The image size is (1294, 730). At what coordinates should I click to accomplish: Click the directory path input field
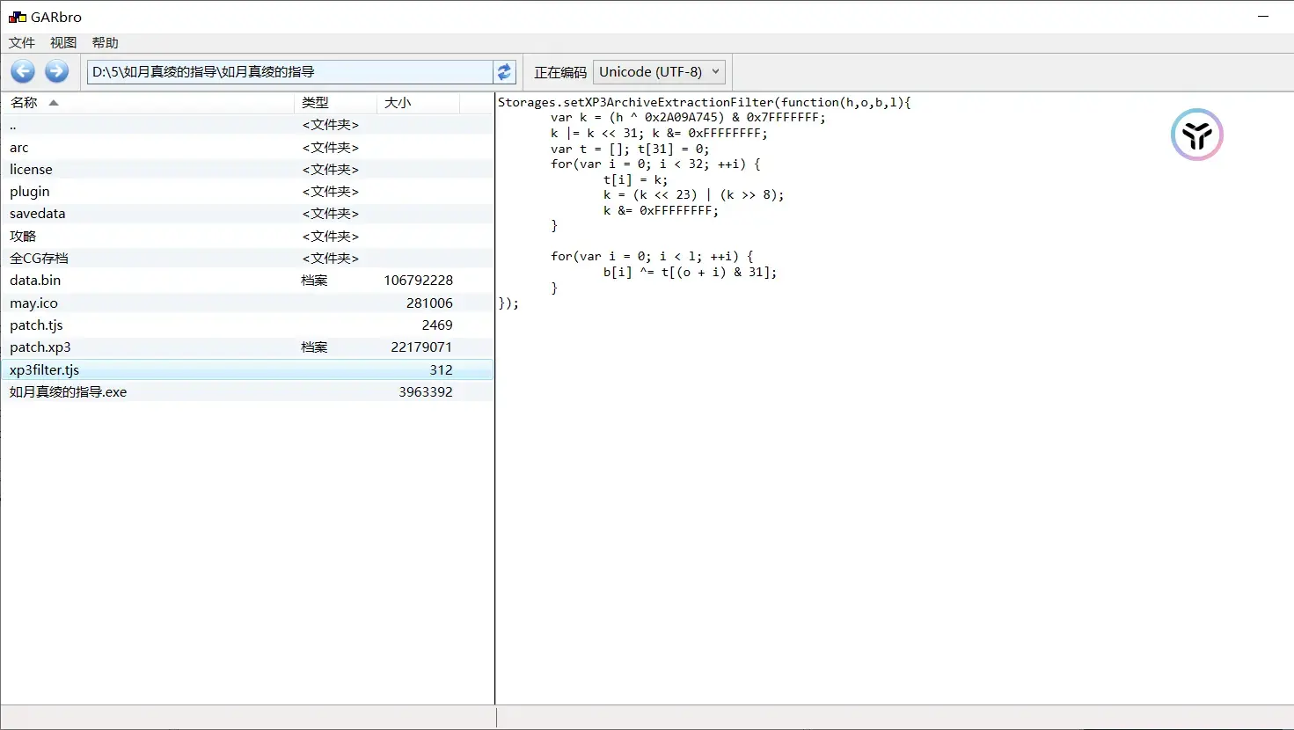click(289, 72)
